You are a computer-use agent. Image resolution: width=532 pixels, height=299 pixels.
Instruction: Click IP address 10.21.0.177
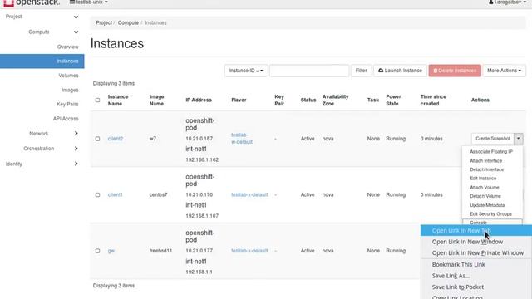point(199,251)
